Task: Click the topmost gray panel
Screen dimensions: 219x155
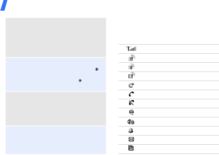Action: 56,37
